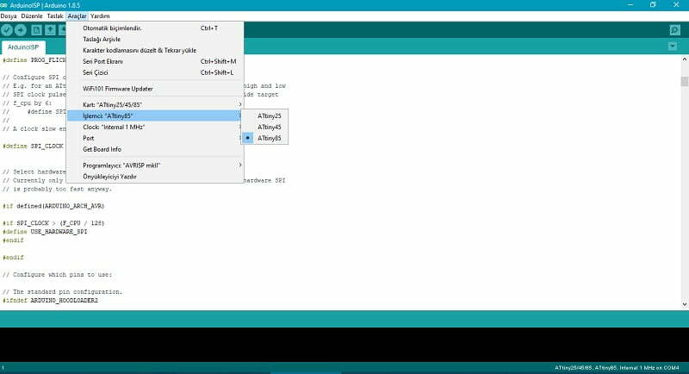Open Seri Port Ekranı
The height and width of the screenshot is (374, 689).
(x=155, y=61)
